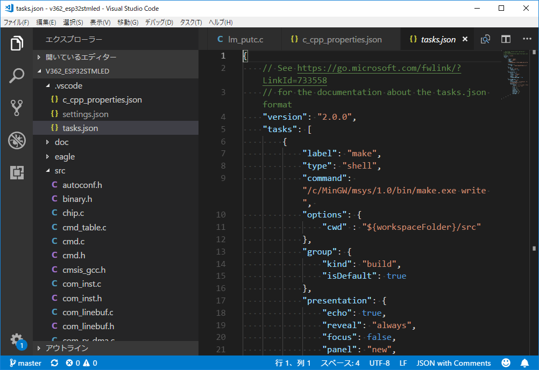Open the Explorer view in activity bar
The image size is (539, 370).
17,43
